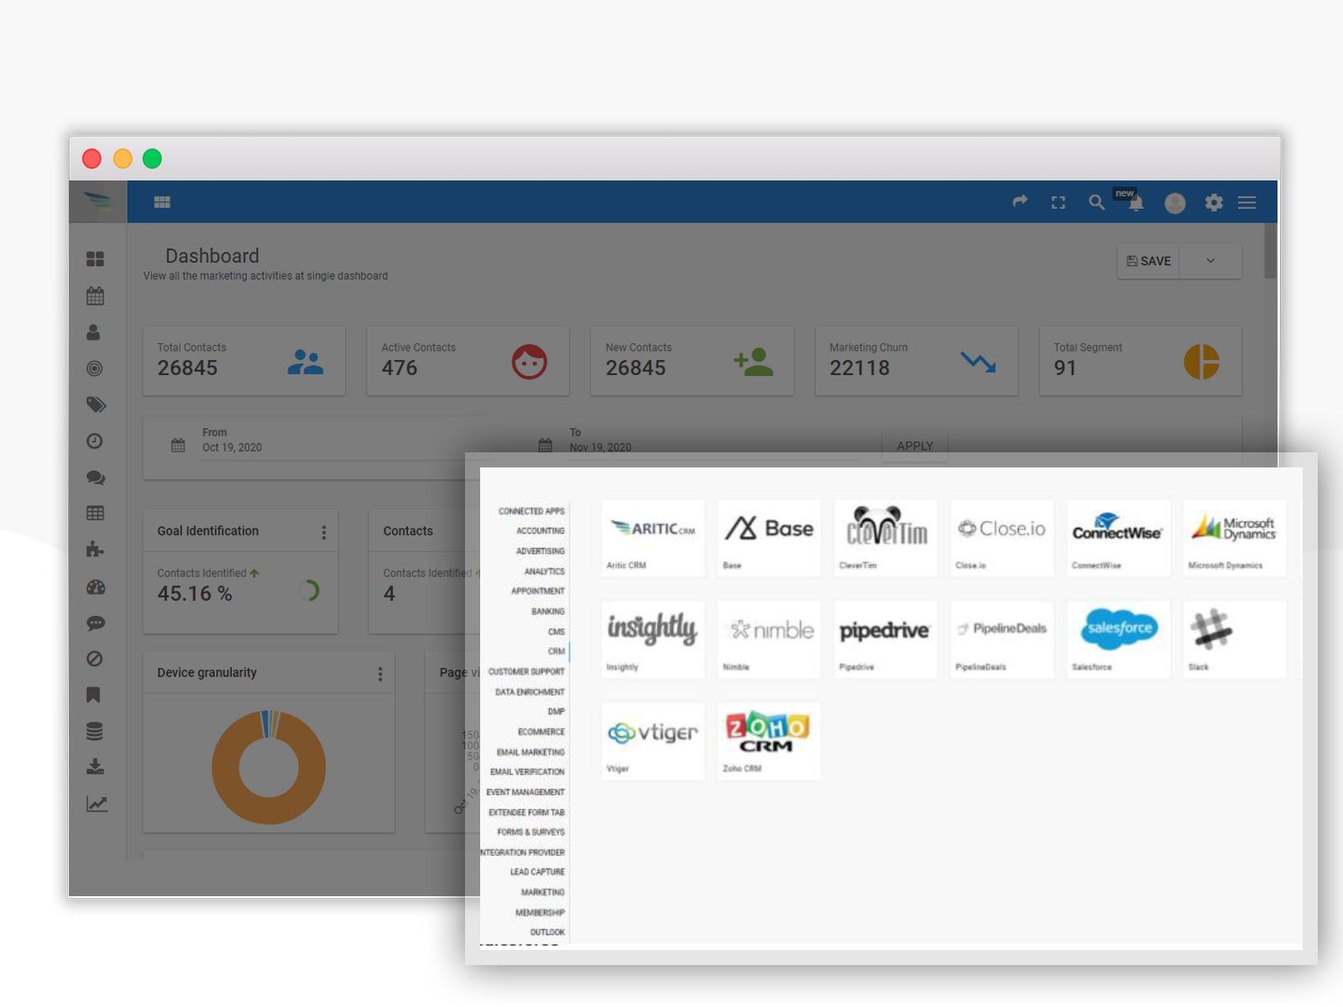Toggle fullscreen icon in header

pyautogui.click(x=1058, y=202)
